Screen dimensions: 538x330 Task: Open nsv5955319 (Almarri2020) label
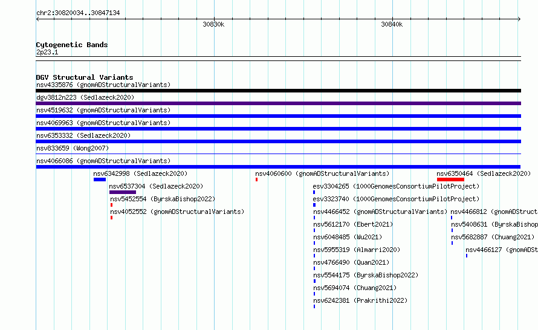point(357,250)
